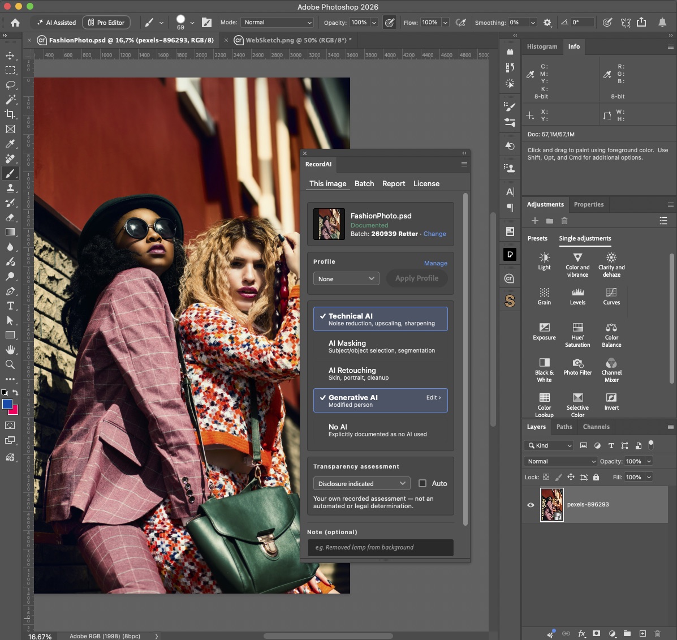This screenshot has width=677, height=640.
Task: Click the Manage profile link
Action: [x=435, y=263]
